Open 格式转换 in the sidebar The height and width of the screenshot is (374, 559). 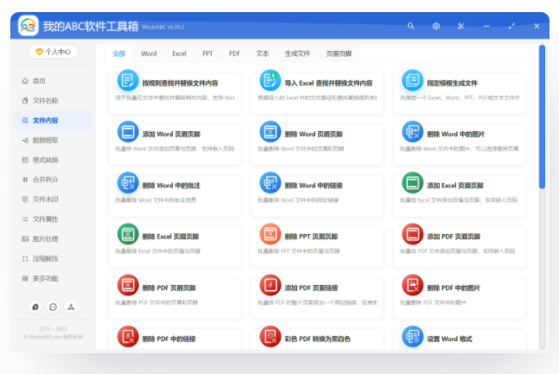tap(45, 160)
